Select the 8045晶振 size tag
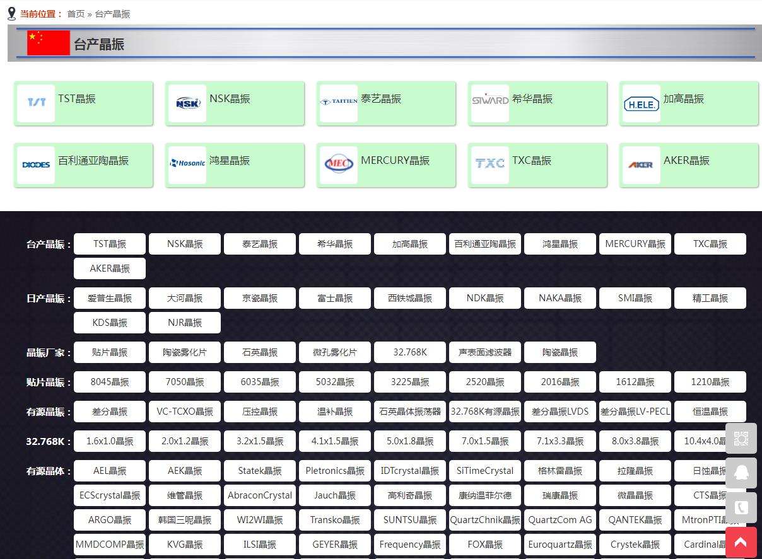Screen dimensions: 762x559 tap(110, 382)
